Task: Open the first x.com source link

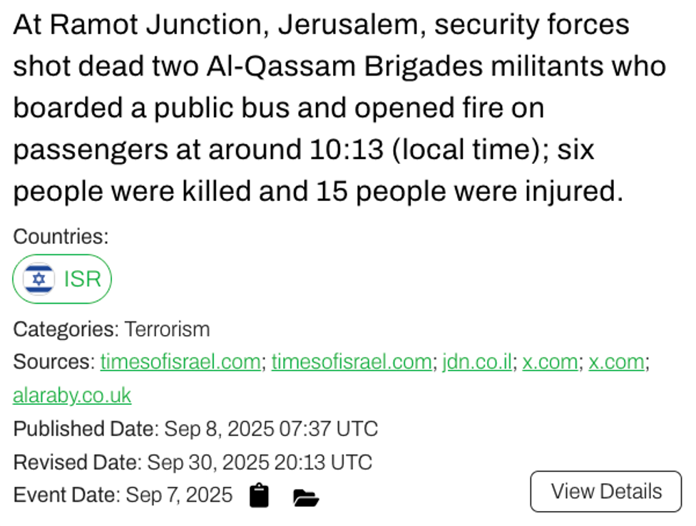Action: 550,362
